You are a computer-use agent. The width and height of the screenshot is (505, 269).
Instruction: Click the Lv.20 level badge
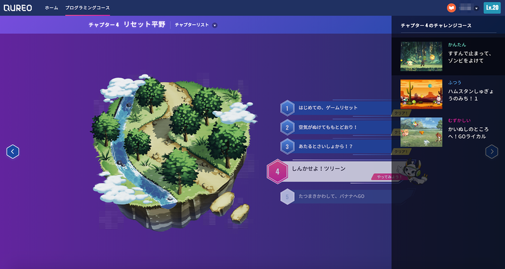click(492, 8)
